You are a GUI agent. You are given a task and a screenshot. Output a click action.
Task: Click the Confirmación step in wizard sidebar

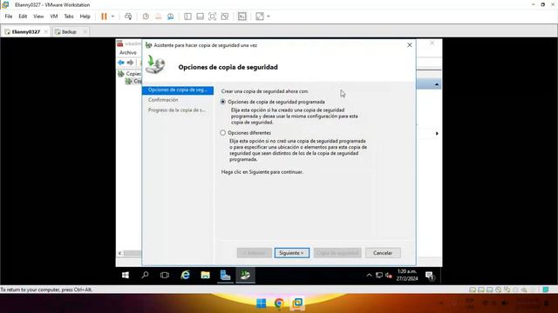click(x=163, y=100)
